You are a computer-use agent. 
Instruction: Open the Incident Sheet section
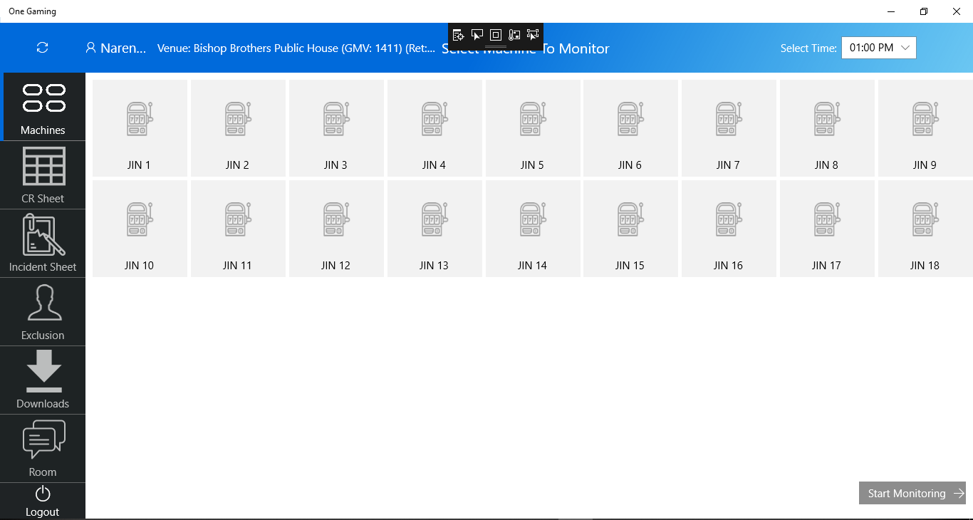click(x=43, y=244)
